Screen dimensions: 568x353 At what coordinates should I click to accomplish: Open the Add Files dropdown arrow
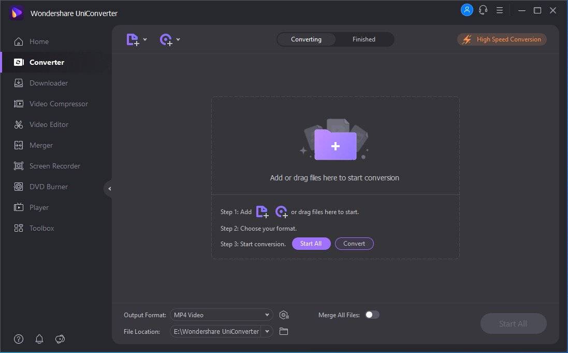pyautogui.click(x=145, y=39)
